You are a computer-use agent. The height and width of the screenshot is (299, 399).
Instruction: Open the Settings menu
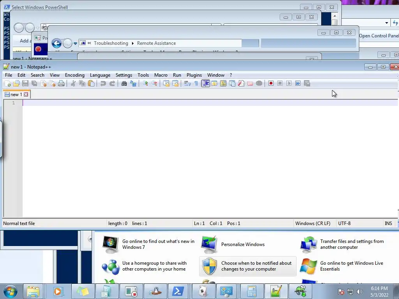(x=124, y=75)
